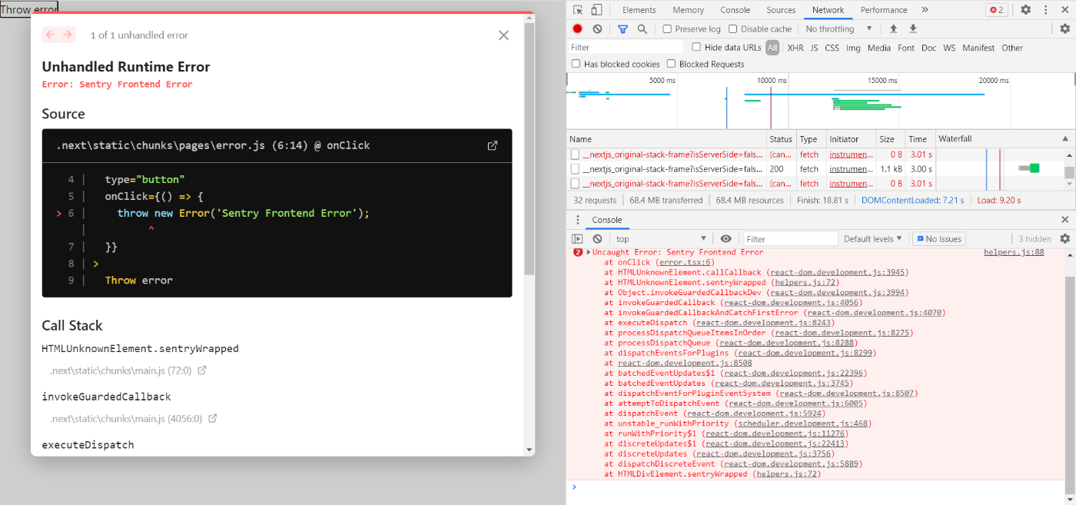Open error.tsx:6 link in stack trace
The width and height of the screenshot is (1076, 505).
[686, 262]
